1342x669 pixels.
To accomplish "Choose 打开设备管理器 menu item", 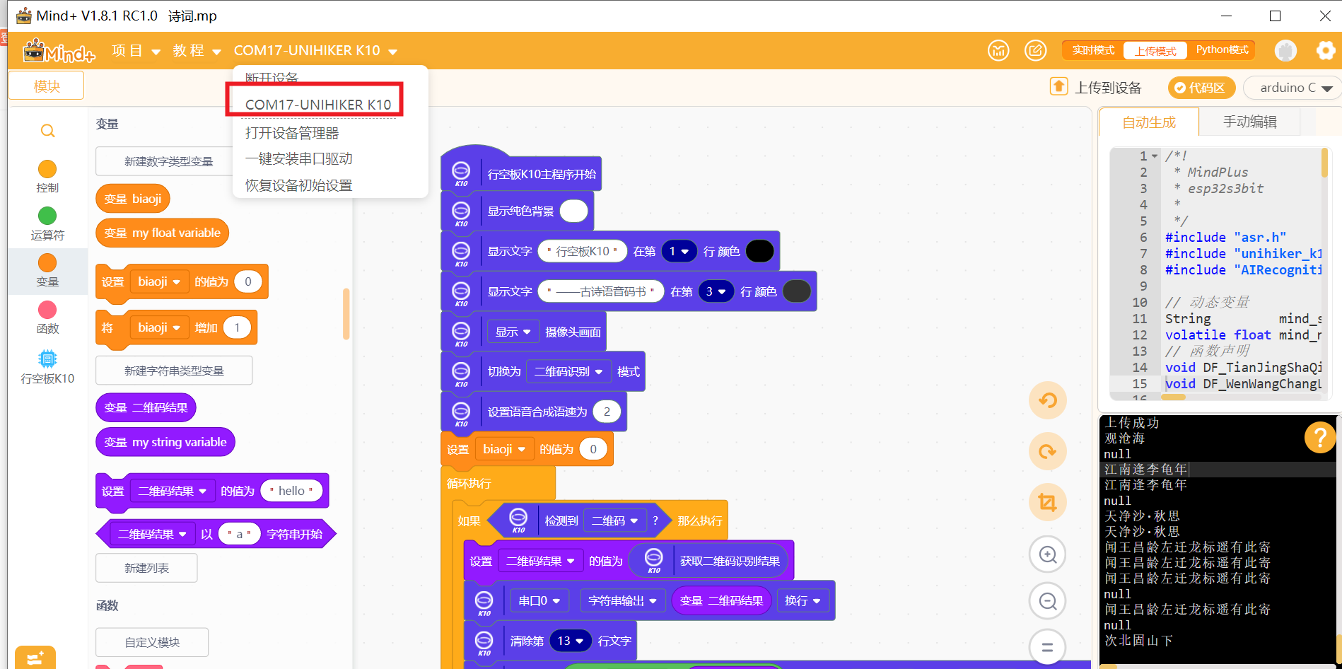I will (x=292, y=133).
